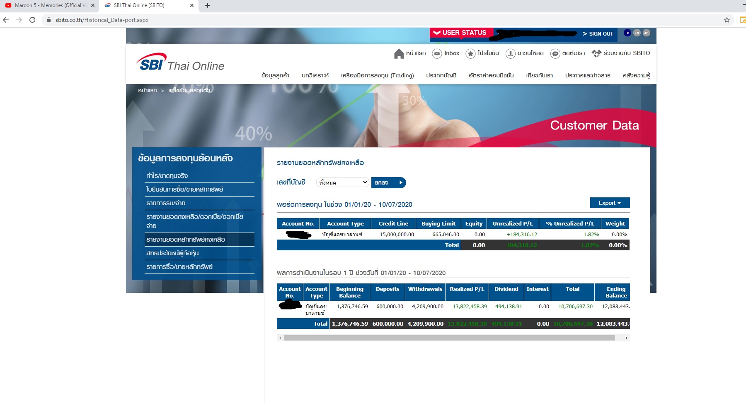This screenshot has width=746, height=403.
Task: Click the +184,316.12 unrealized profit value
Action: click(521, 235)
